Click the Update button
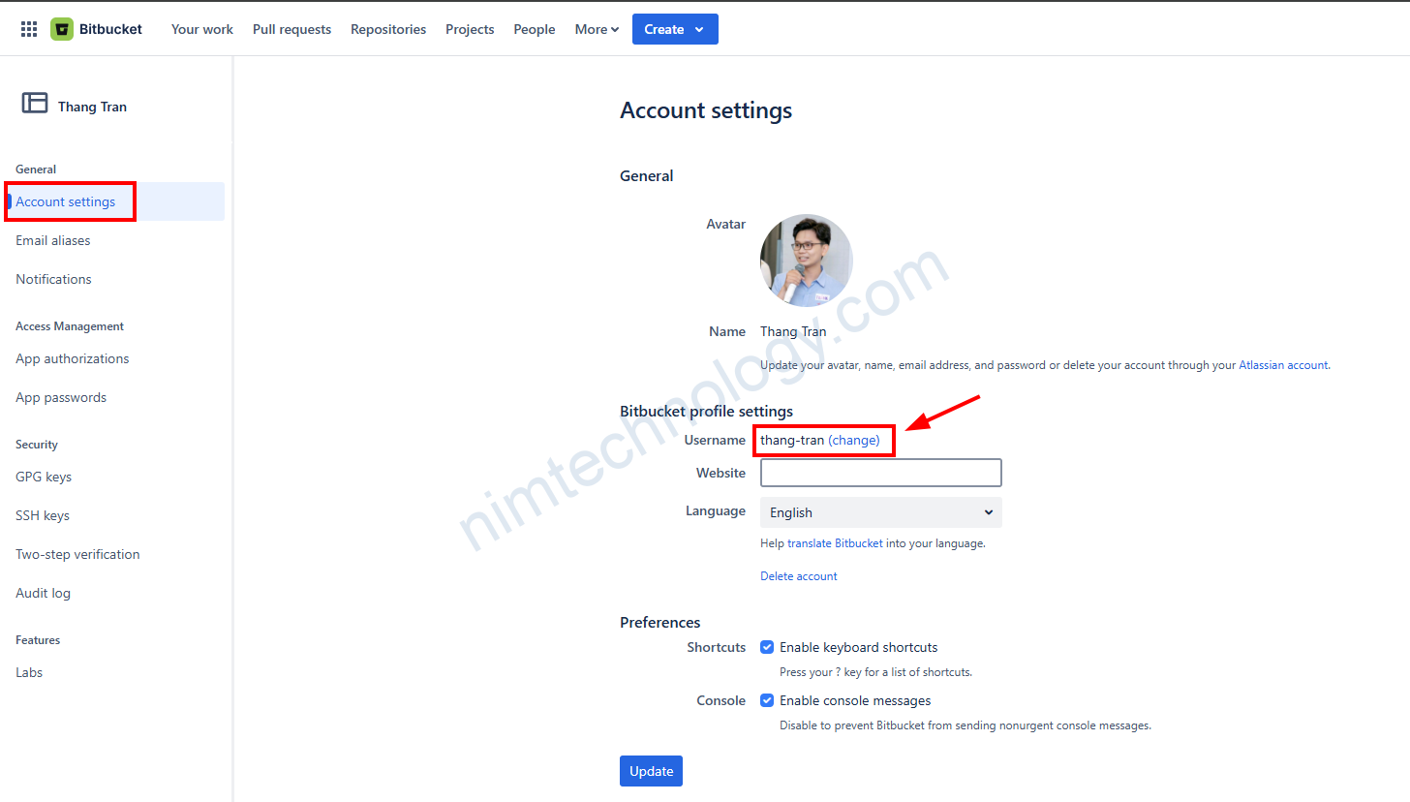The image size is (1410, 802). tap(651, 771)
